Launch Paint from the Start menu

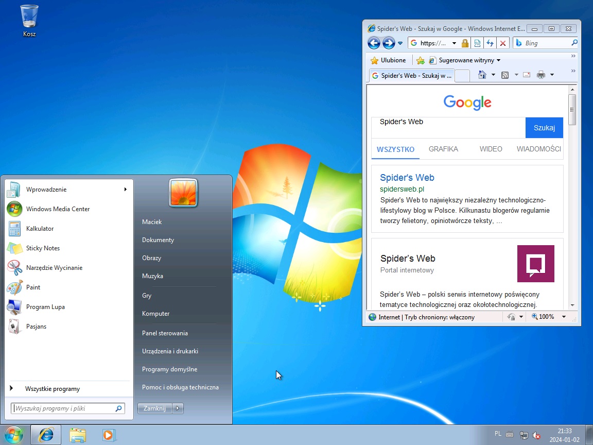pyautogui.click(x=69, y=287)
